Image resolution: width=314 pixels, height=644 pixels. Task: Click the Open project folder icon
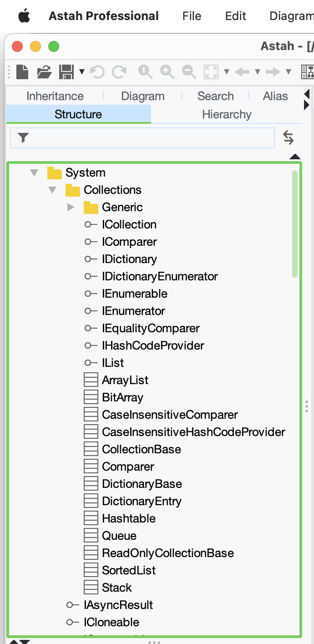click(x=44, y=72)
